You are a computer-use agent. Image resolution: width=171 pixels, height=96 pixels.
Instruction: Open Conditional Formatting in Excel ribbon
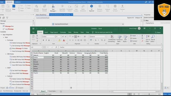point(112,39)
